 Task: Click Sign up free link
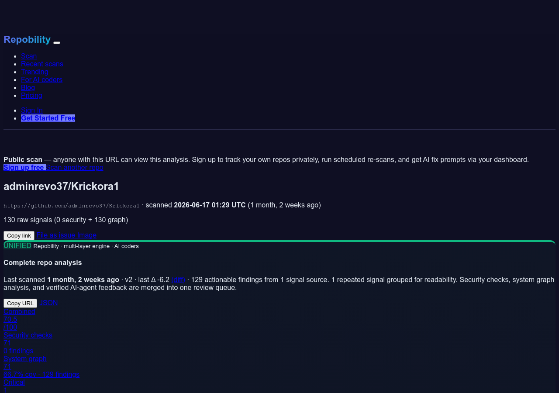(24, 167)
